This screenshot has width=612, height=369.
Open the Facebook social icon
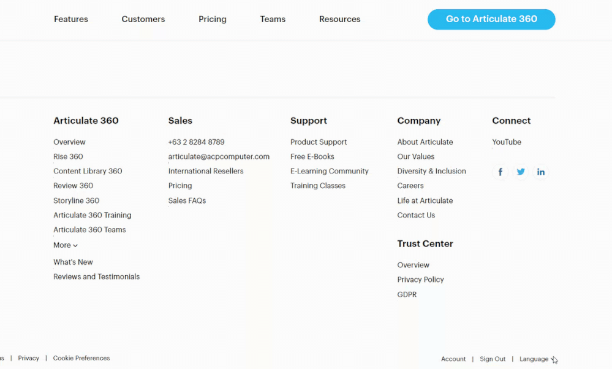tap(501, 172)
